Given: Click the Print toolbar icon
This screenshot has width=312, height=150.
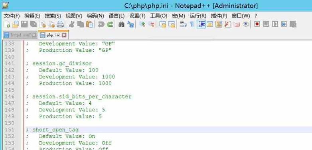Looking at the screenshot, I should click(x=60, y=24).
